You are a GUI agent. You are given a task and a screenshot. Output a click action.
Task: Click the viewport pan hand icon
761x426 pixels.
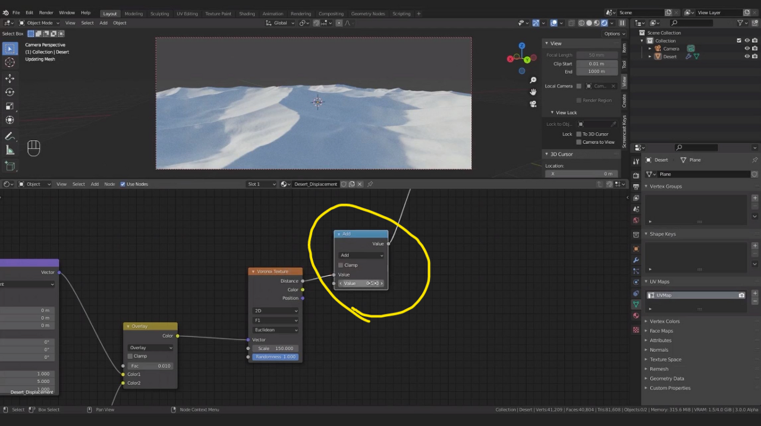(x=533, y=91)
